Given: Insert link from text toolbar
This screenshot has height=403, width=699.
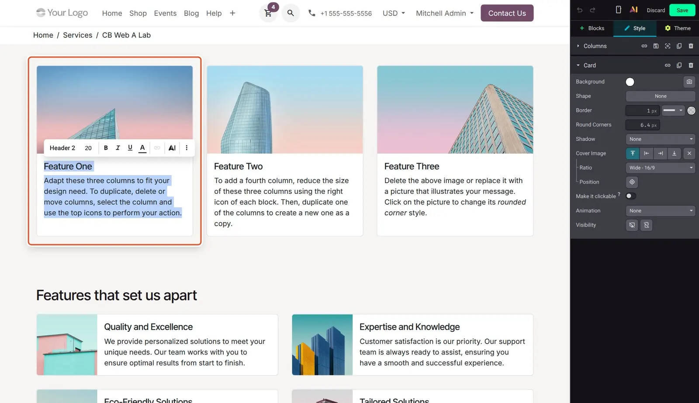Looking at the screenshot, I should click(x=157, y=148).
